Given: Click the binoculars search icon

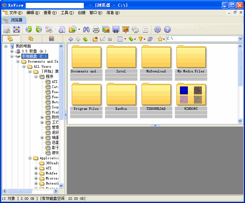Looking at the screenshot, I should (86, 30).
